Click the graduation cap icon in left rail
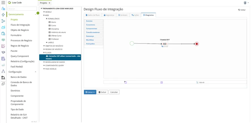Image resolution: width=251 pixels, height=123 pixels. coord(3,52)
